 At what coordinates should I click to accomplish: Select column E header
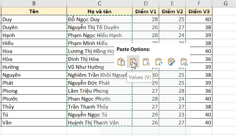pos(172,4)
